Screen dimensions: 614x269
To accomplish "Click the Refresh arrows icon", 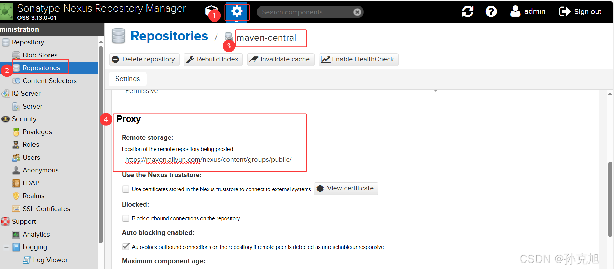I will click(x=468, y=12).
